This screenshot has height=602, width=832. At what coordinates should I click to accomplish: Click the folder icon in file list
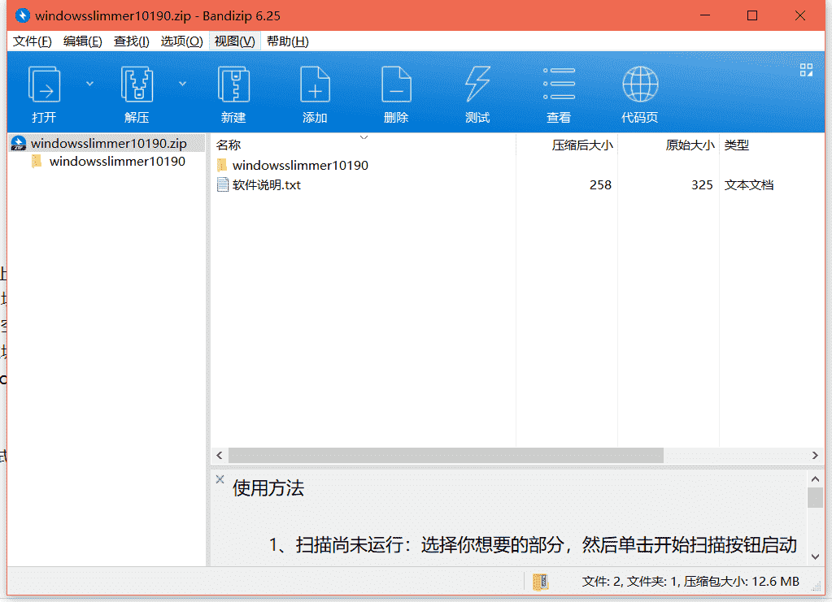pyautogui.click(x=222, y=165)
